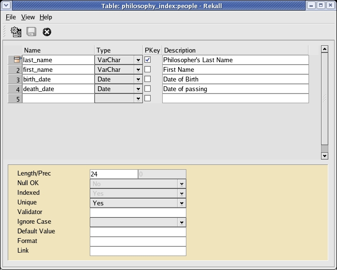Screen dimensions: 337x270
Task: Select the row marker icon for last_name
Action: pyautogui.click(x=15, y=60)
